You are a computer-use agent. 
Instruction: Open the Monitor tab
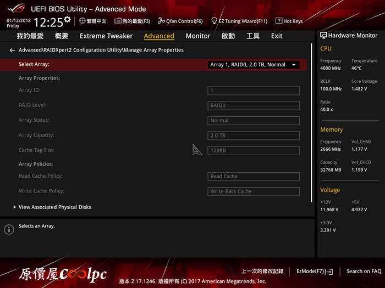coord(197,36)
